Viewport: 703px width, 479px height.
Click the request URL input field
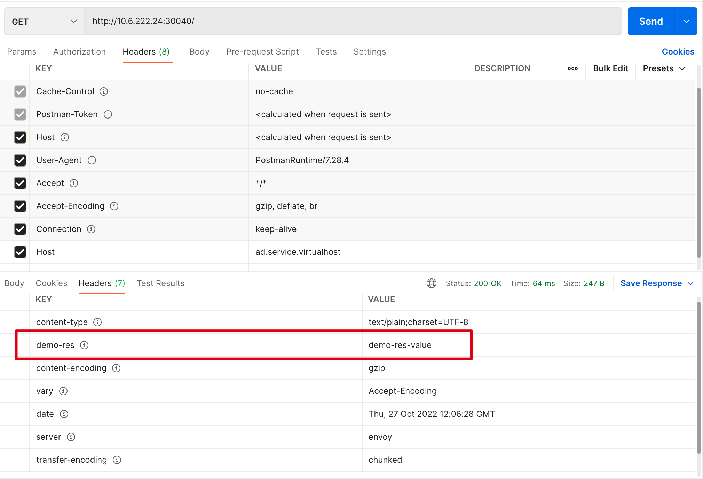(x=353, y=21)
